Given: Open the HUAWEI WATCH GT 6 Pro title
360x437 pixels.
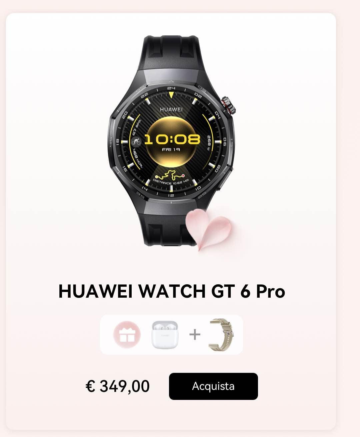Looking at the screenshot, I should point(172,291).
